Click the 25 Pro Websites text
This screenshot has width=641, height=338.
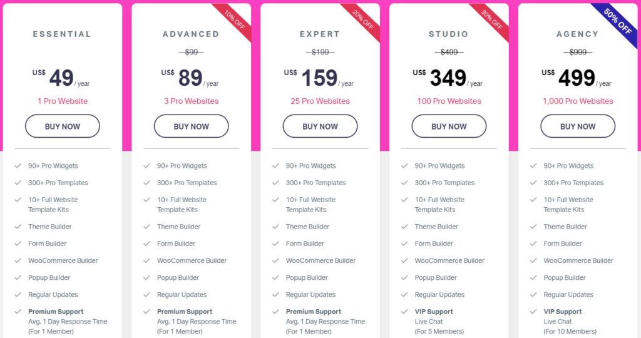[x=320, y=101]
